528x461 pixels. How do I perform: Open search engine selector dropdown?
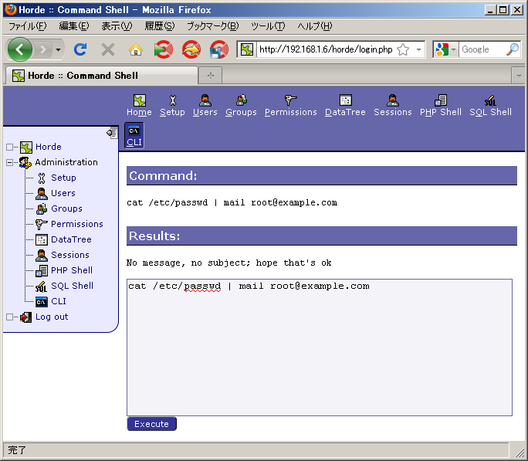(454, 50)
